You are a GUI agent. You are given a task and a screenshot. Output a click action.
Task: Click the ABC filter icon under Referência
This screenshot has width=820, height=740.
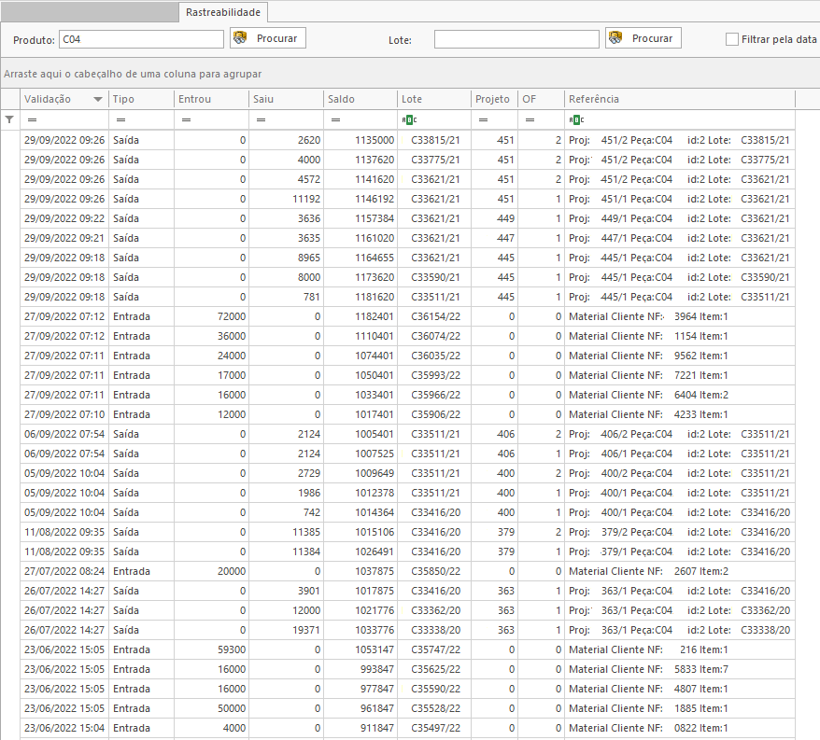point(576,120)
